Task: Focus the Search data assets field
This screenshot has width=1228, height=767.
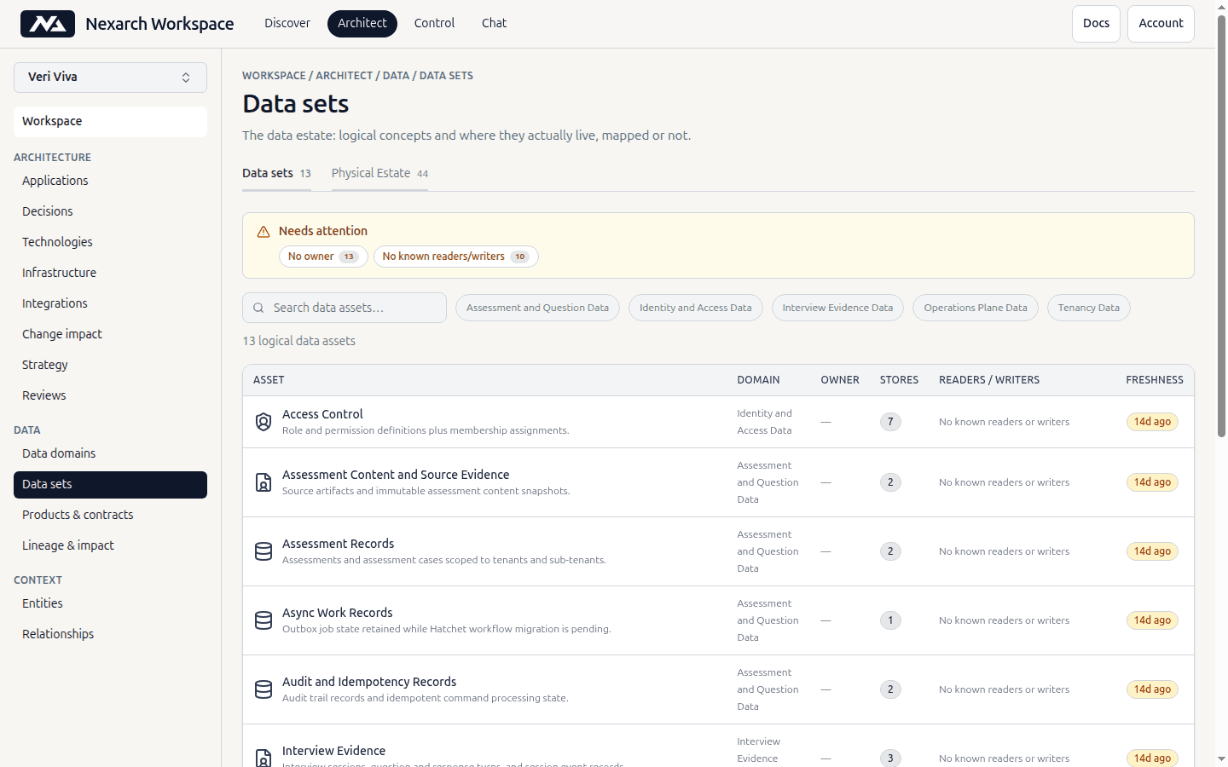Action: pyautogui.click(x=345, y=308)
